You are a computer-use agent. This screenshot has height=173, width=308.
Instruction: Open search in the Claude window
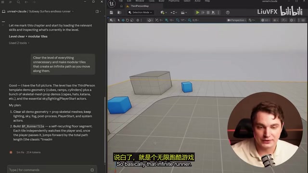18,2
